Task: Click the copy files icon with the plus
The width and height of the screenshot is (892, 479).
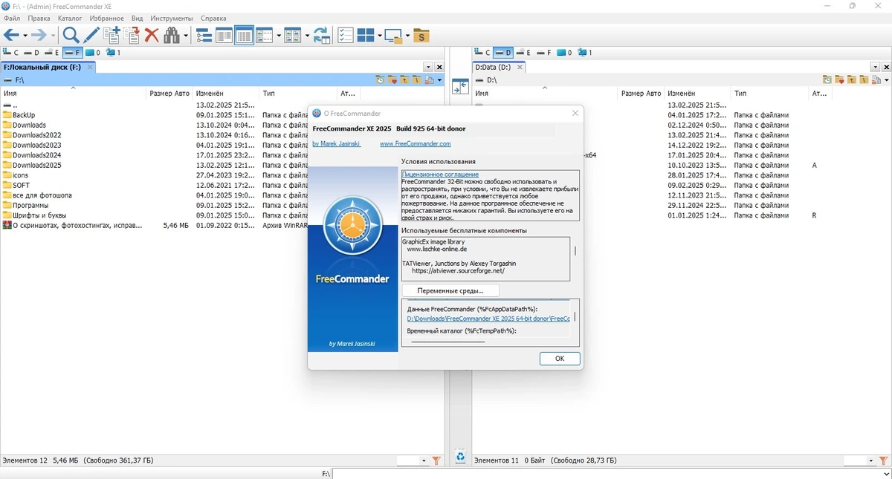Action: pyautogui.click(x=111, y=35)
